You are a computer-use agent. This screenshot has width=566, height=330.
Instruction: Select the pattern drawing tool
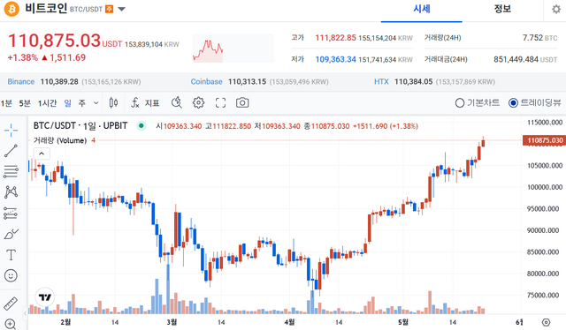[x=11, y=192]
